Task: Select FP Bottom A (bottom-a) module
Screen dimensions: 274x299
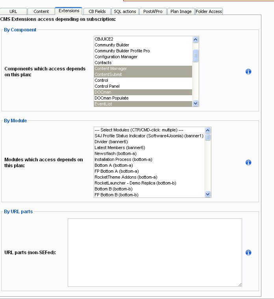Action: 149,172
